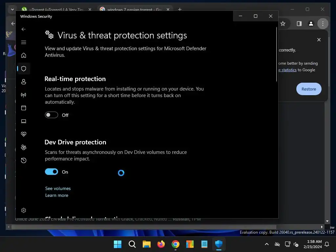
Task: Close the uTorrent tab in Chrome
Action: (90, 10)
